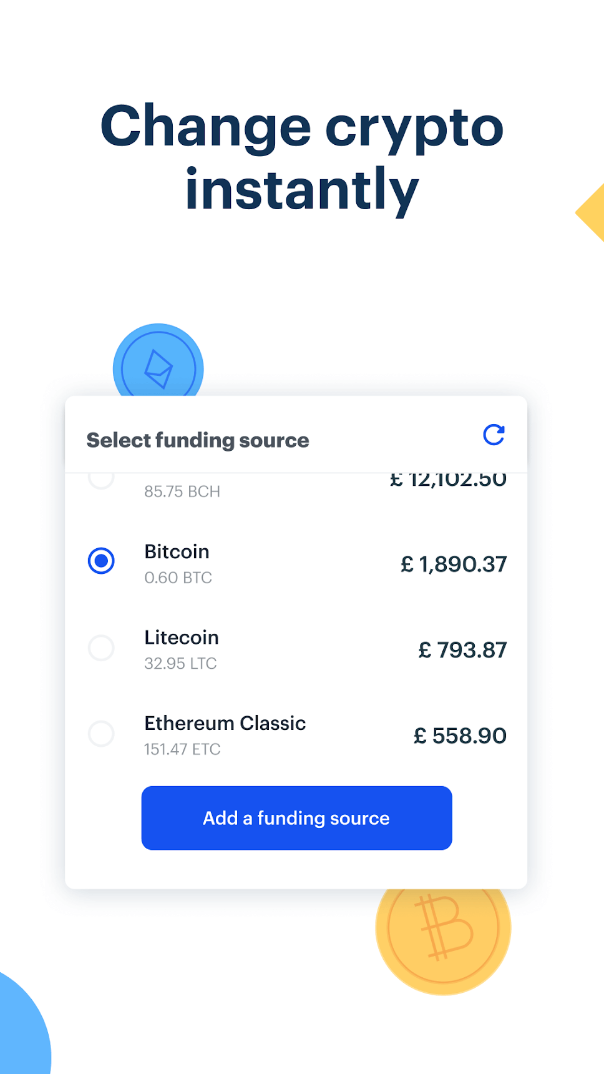604x1074 pixels.
Task: Click the yellow diamond shape at right edge
Action: [x=592, y=212]
